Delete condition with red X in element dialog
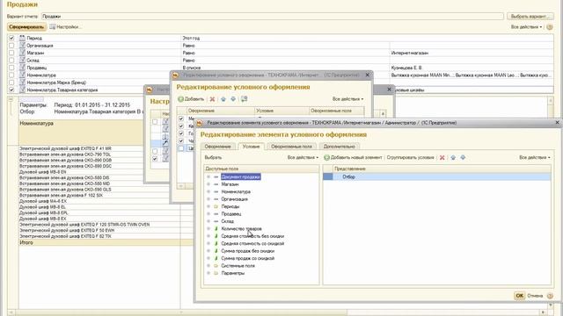 [442, 158]
